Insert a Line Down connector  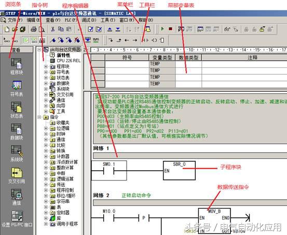click(111, 40)
